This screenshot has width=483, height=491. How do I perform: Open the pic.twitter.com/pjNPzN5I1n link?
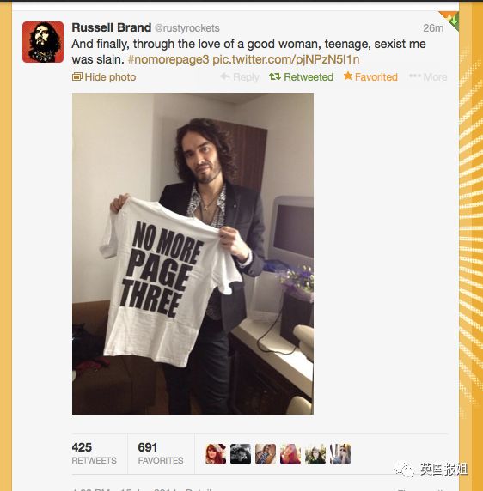point(286,59)
